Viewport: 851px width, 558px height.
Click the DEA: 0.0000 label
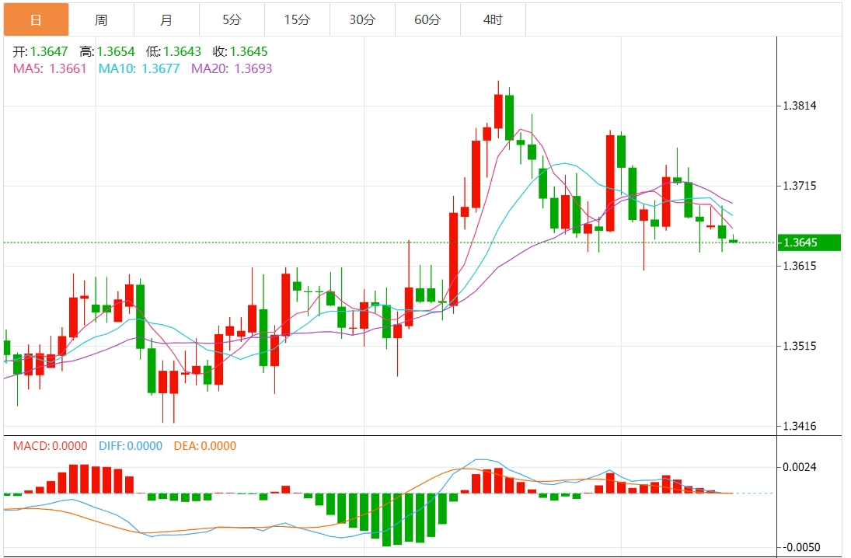204,446
